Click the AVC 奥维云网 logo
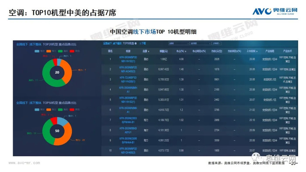This screenshot has width=306, height=172. coord(275,11)
